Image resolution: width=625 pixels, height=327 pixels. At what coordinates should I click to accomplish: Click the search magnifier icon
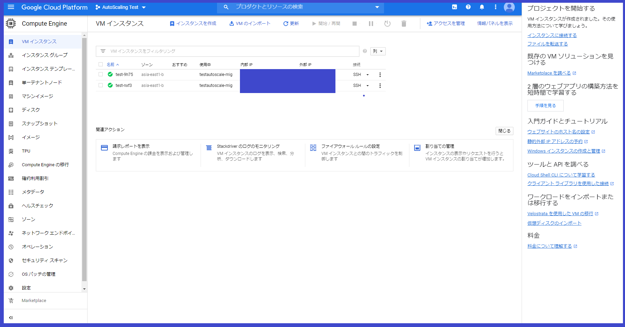(226, 7)
